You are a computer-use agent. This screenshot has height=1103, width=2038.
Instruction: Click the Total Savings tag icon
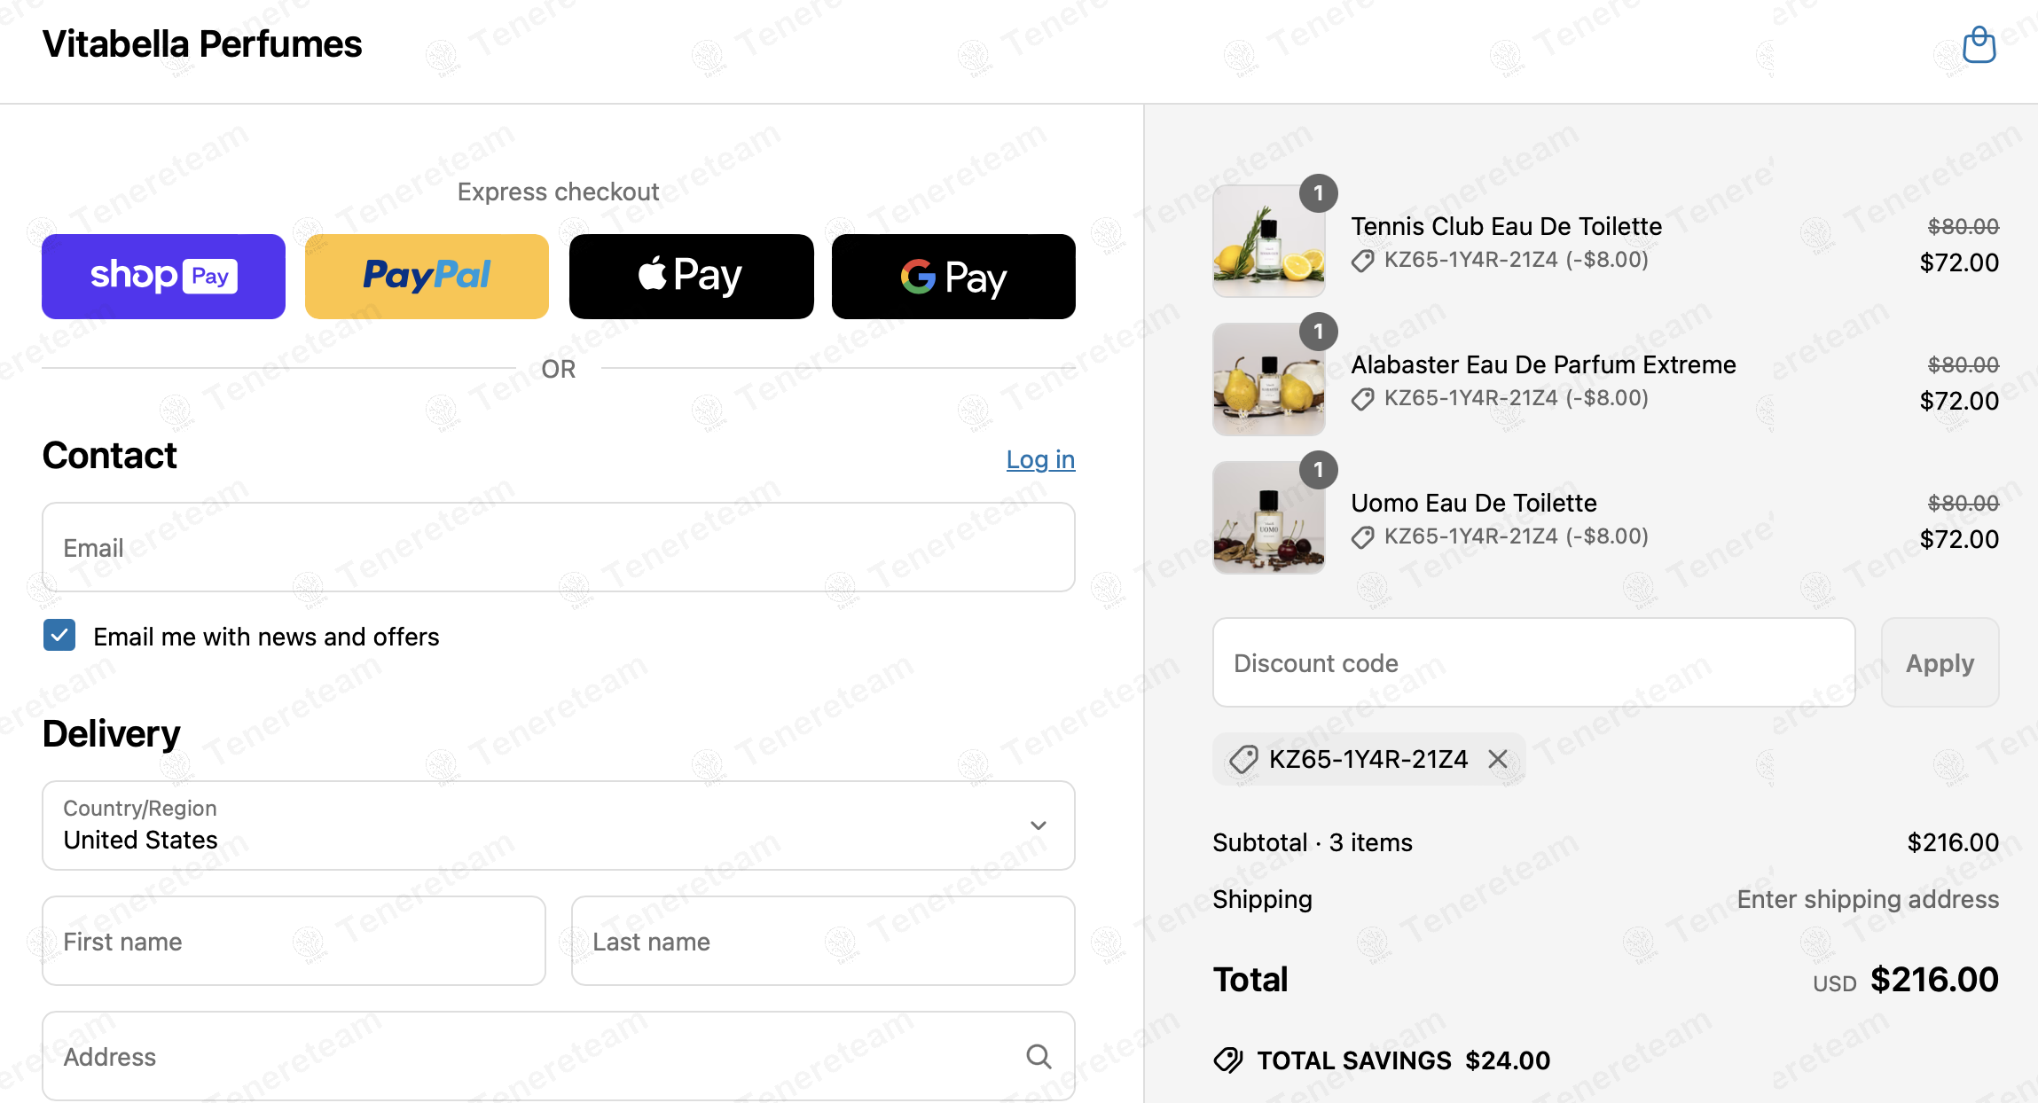(1228, 1060)
